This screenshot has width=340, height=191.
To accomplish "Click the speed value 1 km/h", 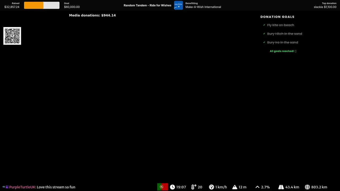I will click(221, 187).
